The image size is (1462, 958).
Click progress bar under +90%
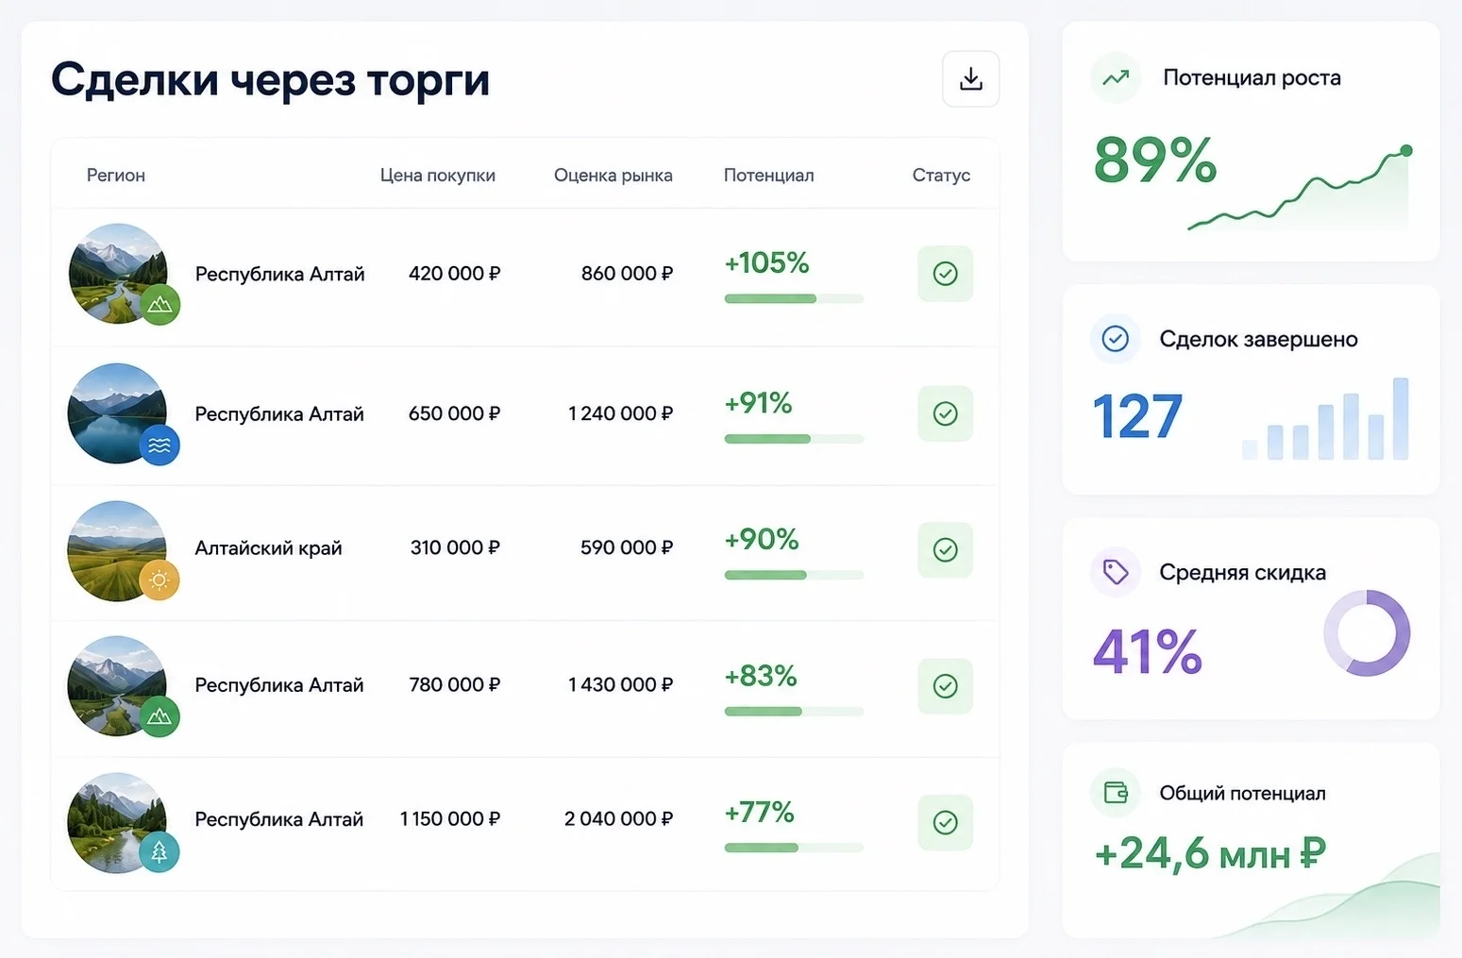click(x=794, y=575)
